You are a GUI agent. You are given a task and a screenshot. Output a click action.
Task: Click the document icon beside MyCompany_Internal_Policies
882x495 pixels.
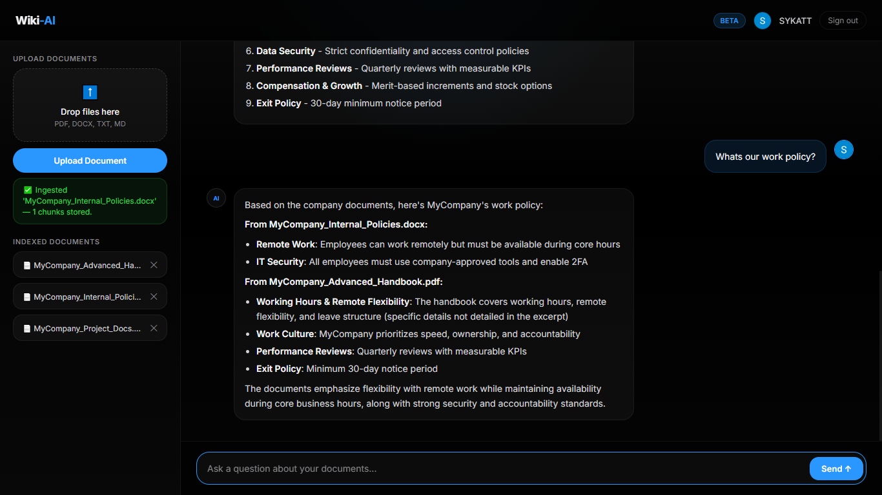click(26, 296)
